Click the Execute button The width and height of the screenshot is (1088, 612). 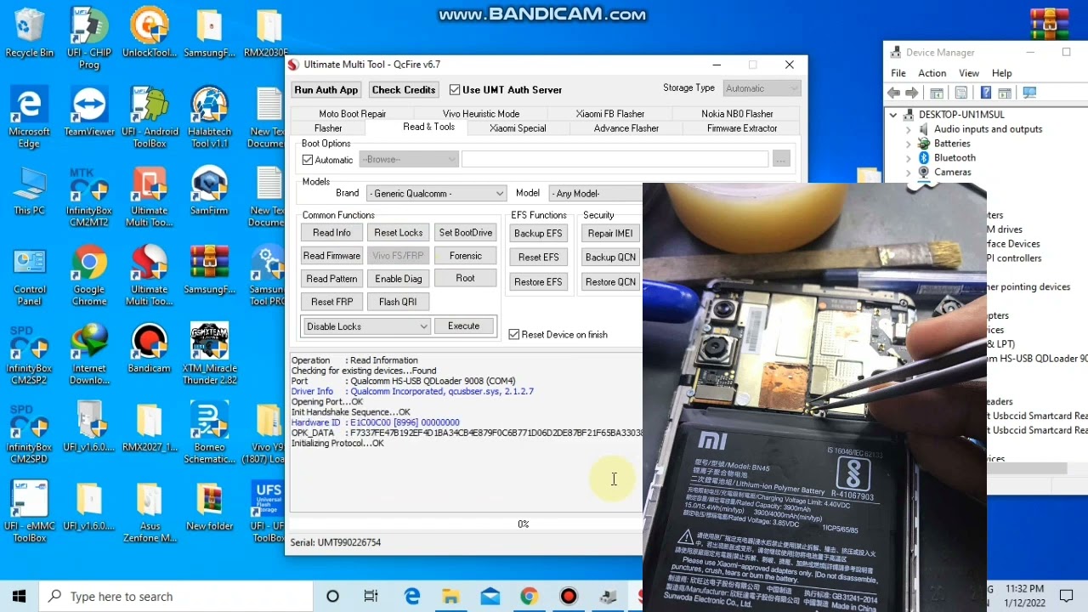point(463,326)
